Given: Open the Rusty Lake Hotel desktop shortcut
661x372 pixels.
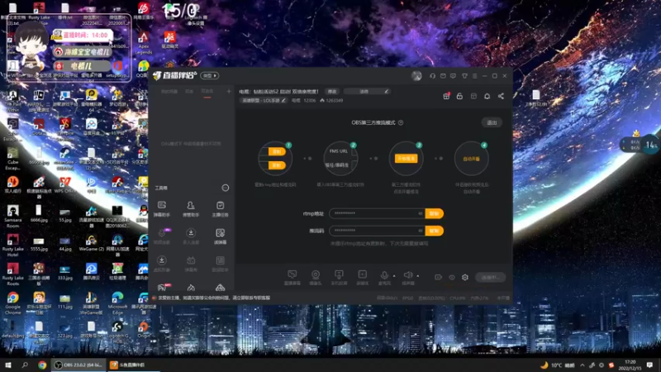Looking at the screenshot, I should 12,245.
